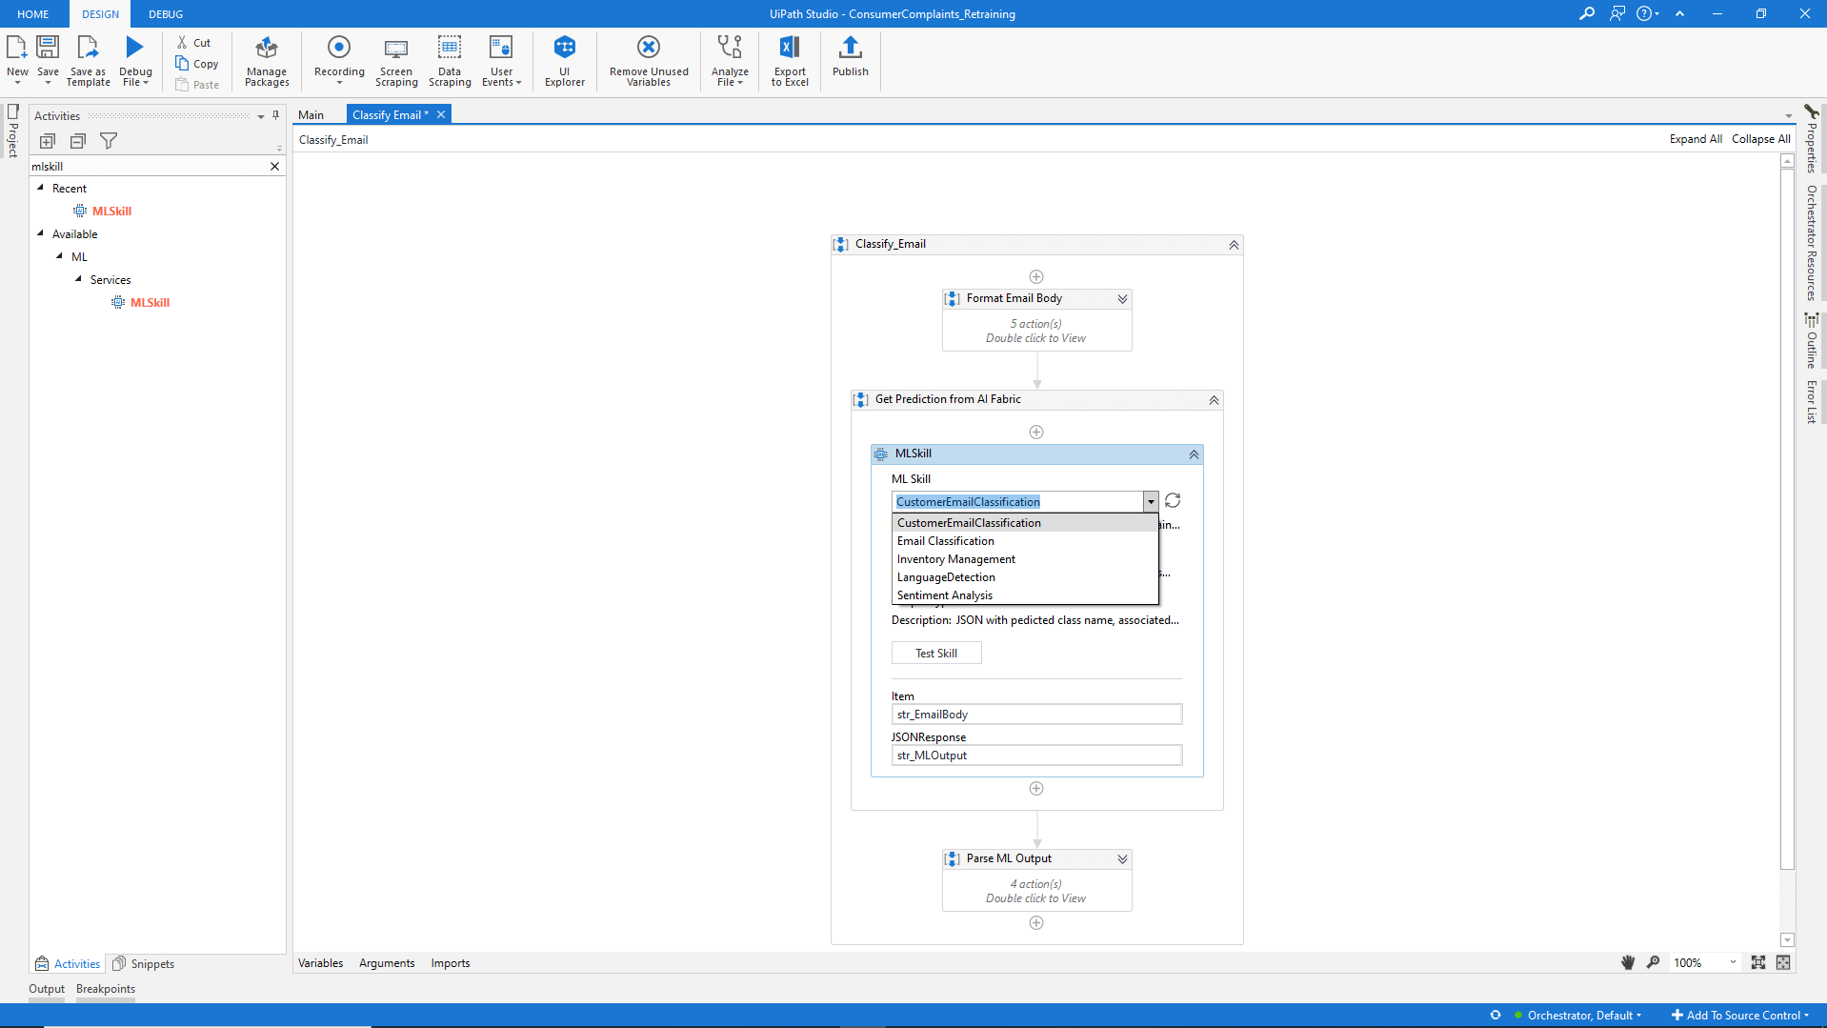Click the search icon in title bar

(1586, 13)
